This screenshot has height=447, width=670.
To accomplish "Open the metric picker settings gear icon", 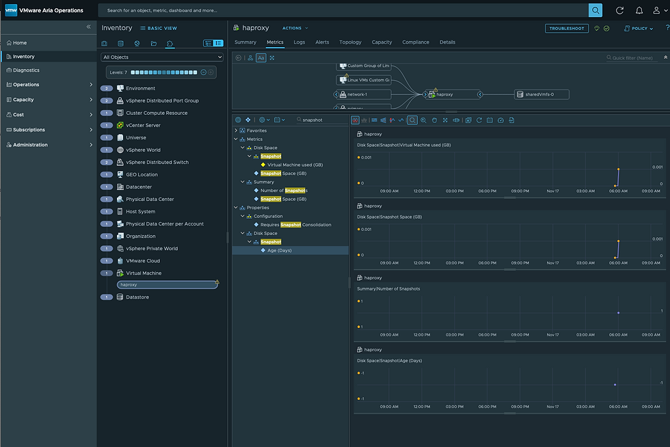I will [x=262, y=120].
